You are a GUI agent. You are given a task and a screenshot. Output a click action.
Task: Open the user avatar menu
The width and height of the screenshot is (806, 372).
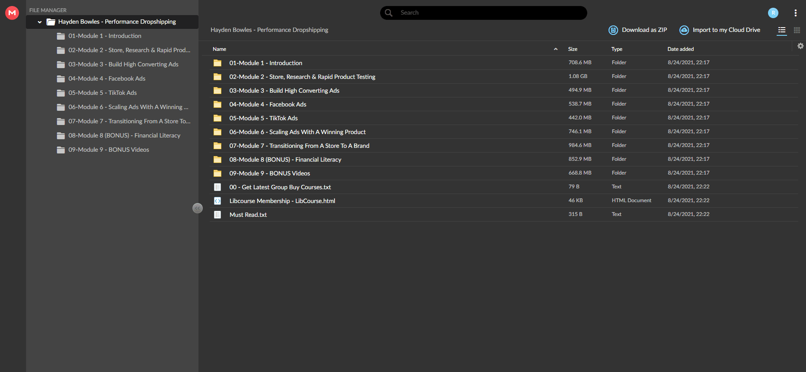(x=773, y=13)
